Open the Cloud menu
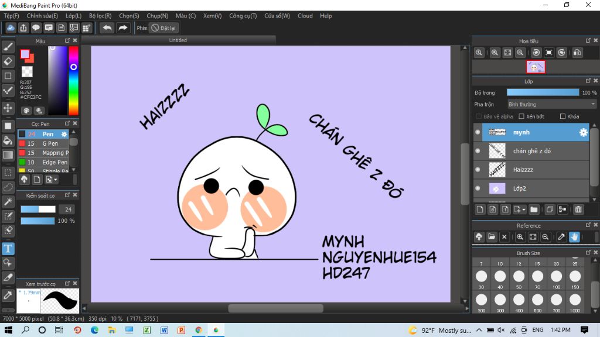The height and width of the screenshot is (337, 600). pyautogui.click(x=305, y=16)
